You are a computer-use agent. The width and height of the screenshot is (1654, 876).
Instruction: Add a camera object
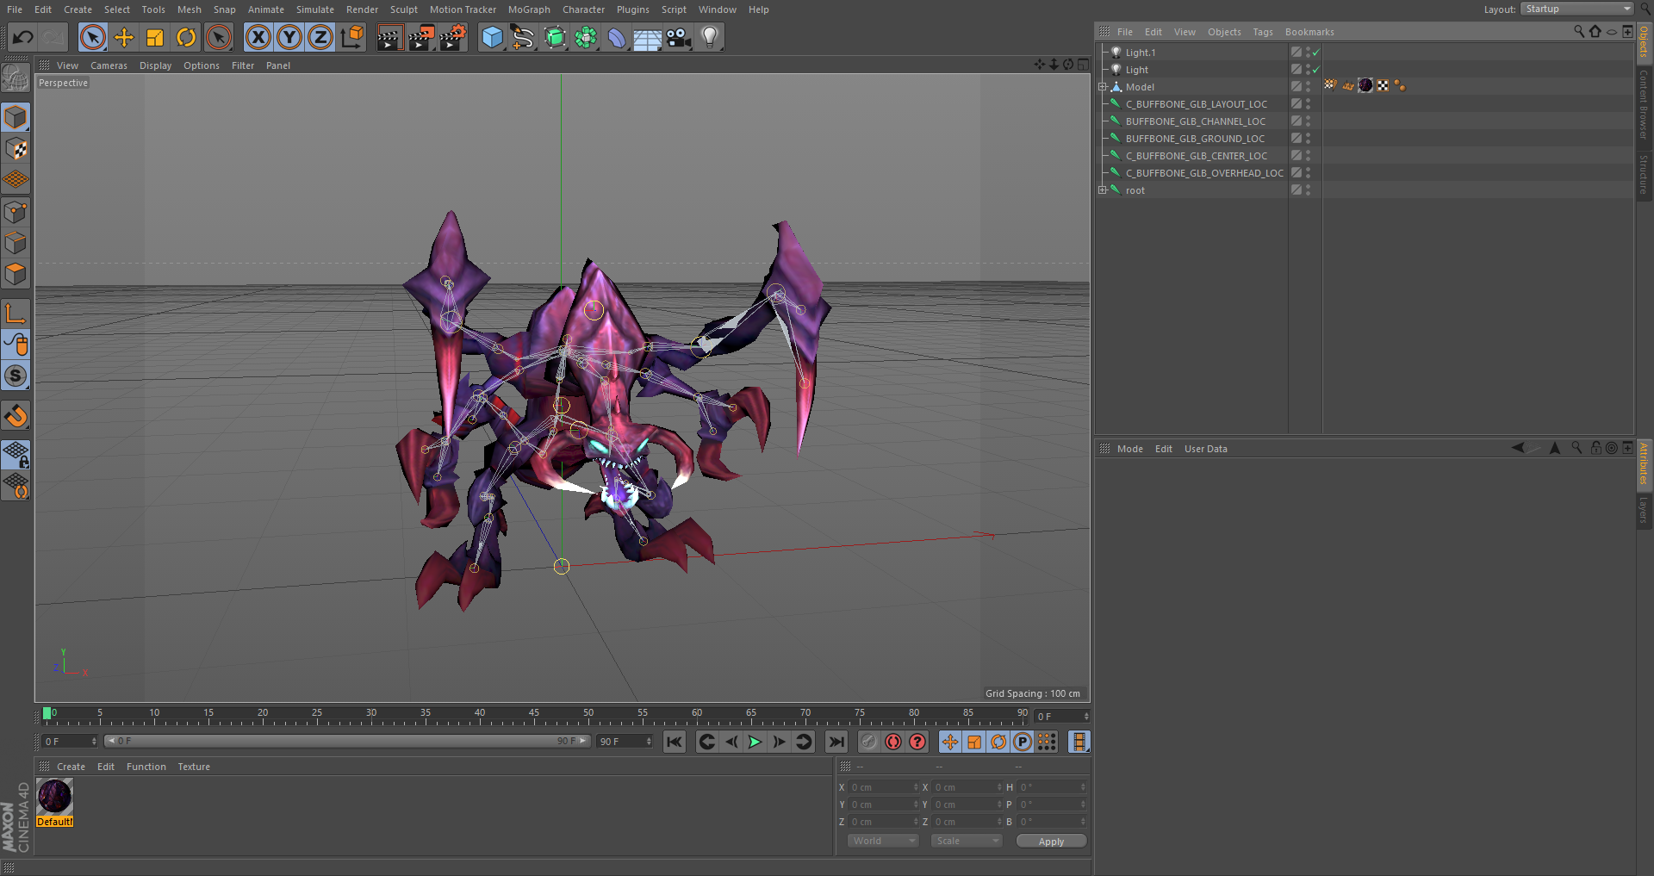pos(679,37)
